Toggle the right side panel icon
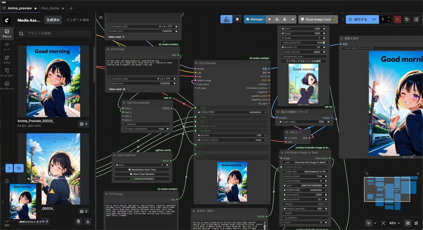The height and width of the screenshot is (230, 423). 416,19
